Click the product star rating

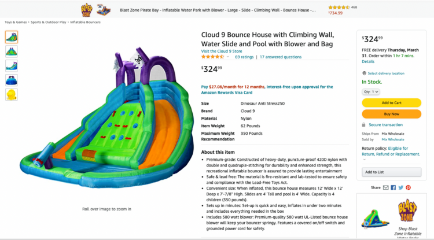[212, 57]
